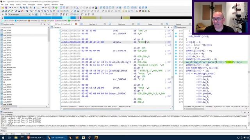Open the File menu
Image resolution: width=250 pixels, height=140 pixels.
pyautogui.click(x=2, y=5)
